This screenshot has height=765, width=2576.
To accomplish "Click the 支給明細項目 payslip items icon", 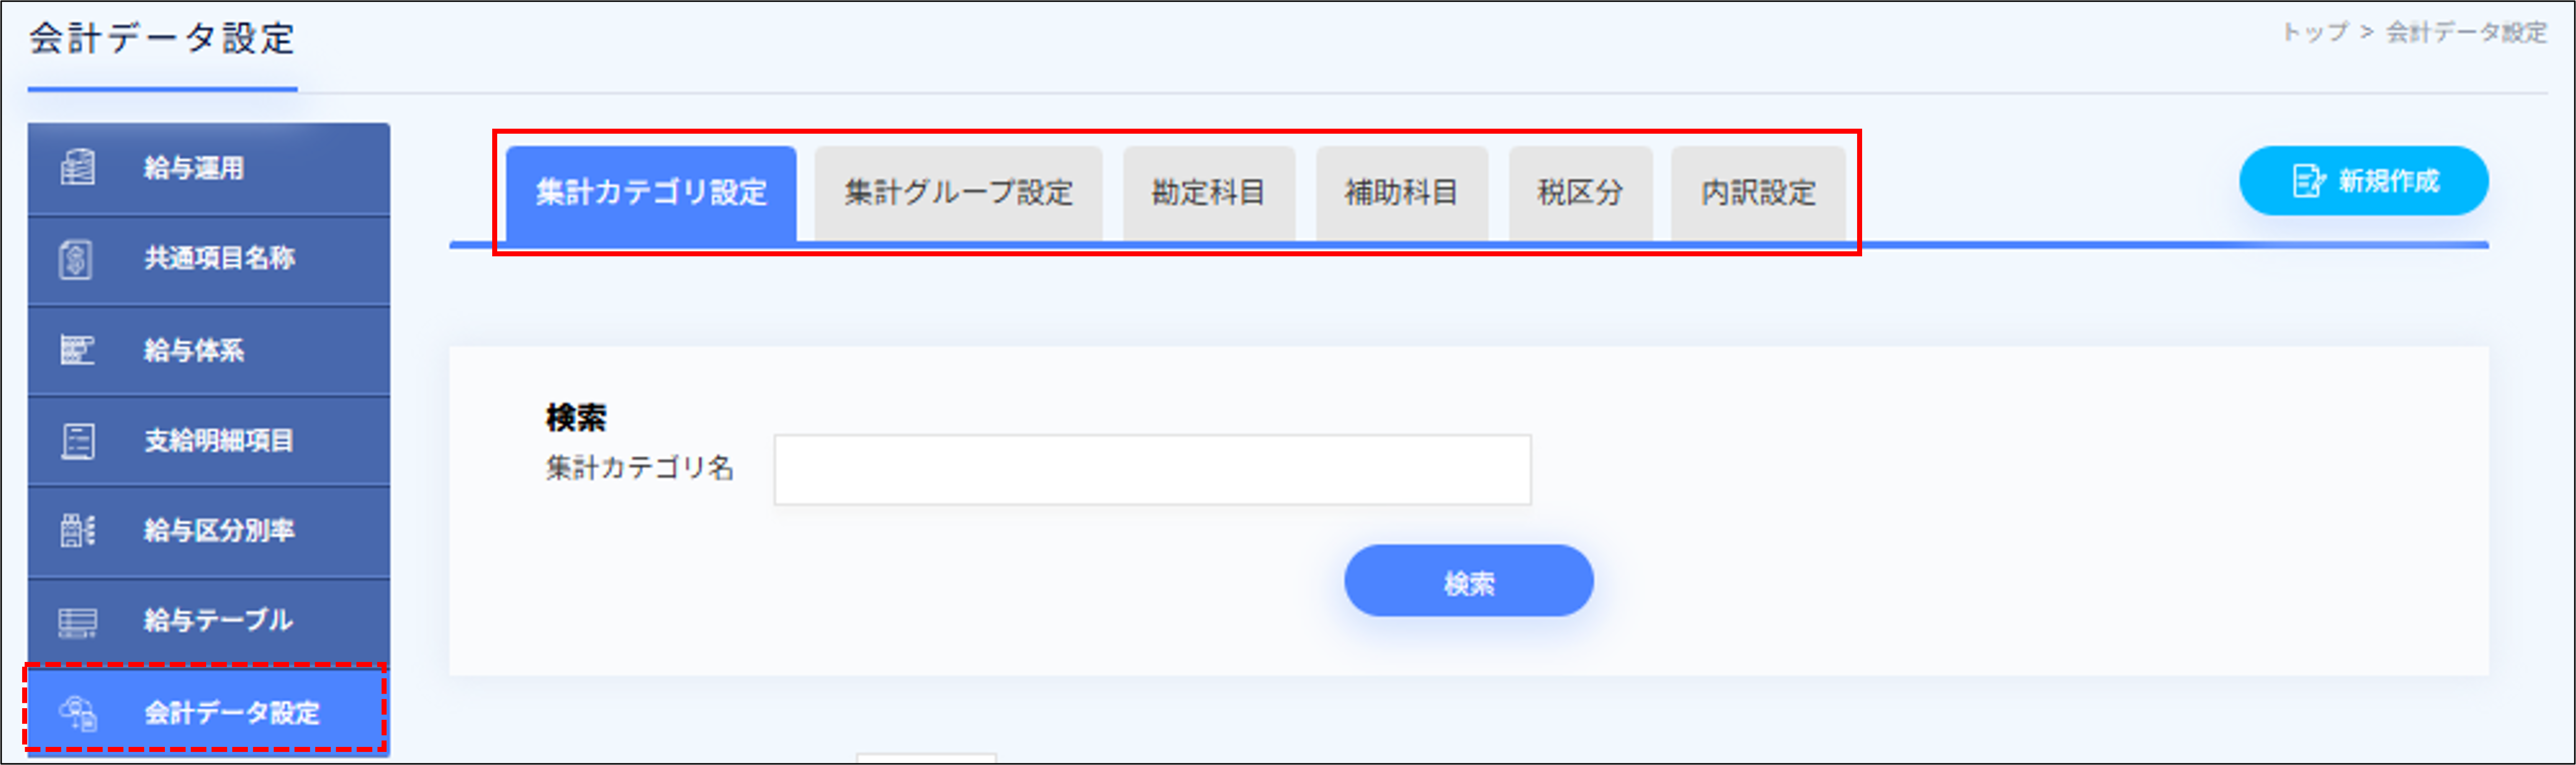I will click(x=78, y=440).
